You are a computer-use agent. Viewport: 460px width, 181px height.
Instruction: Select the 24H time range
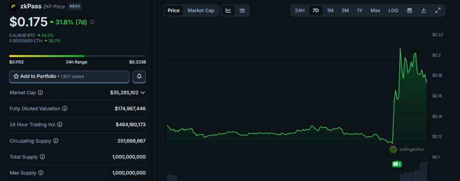pos(299,10)
